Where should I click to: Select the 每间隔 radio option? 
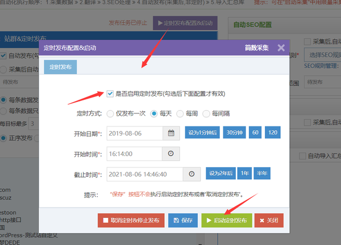point(206,113)
